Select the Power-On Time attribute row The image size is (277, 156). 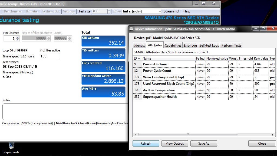tap(204, 64)
